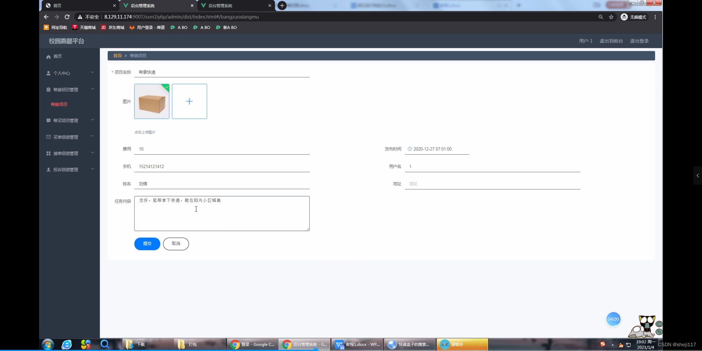Launch Internet Explorer from taskbar
Image resolution: width=702 pixels, height=351 pixels.
[x=67, y=344]
